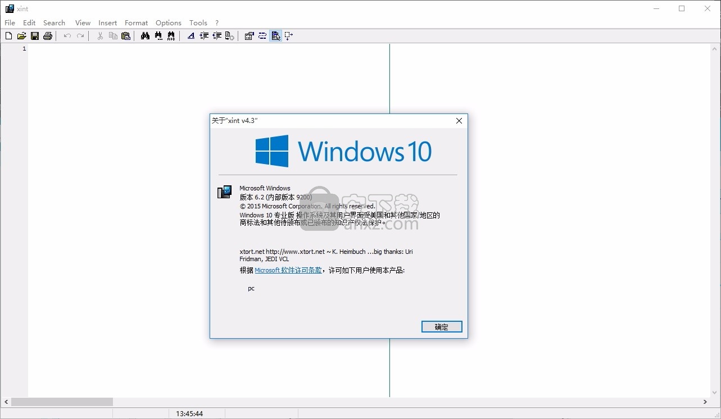Click the "Microsoft Windows" text in dialog
The image size is (721, 419).
[265, 188]
